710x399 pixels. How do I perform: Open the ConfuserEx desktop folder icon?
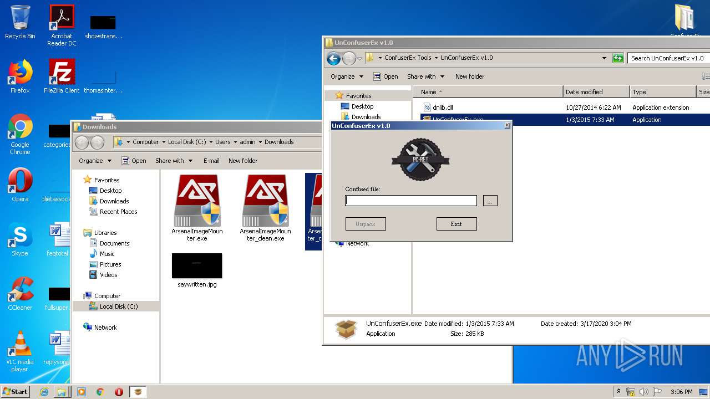click(x=686, y=22)
